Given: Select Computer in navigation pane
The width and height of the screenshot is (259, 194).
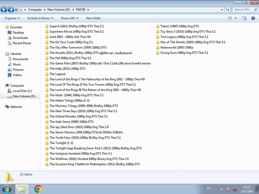Looking at the screenshot, I should [17, 86].
